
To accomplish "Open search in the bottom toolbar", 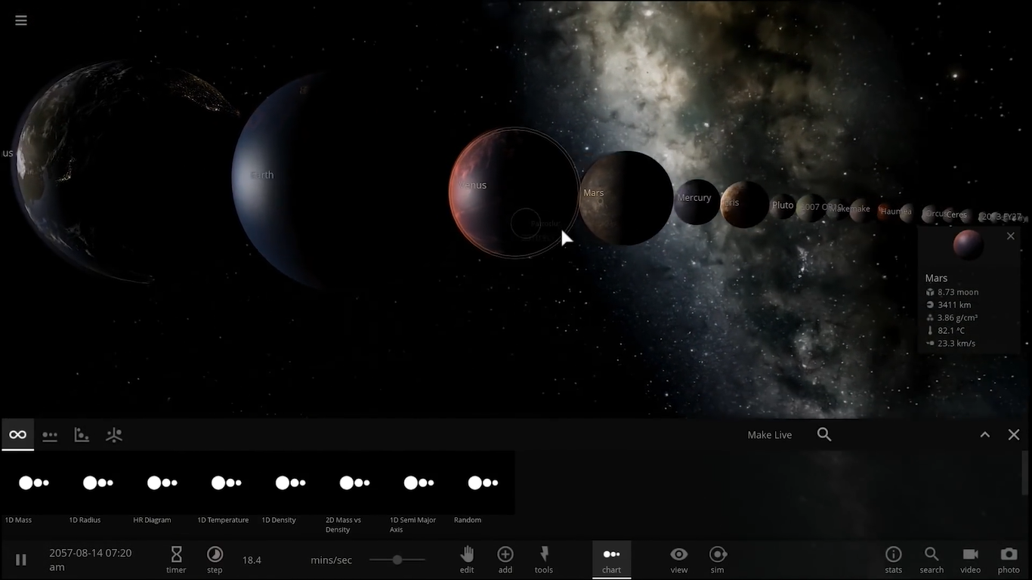I will (x=932, y=559).
